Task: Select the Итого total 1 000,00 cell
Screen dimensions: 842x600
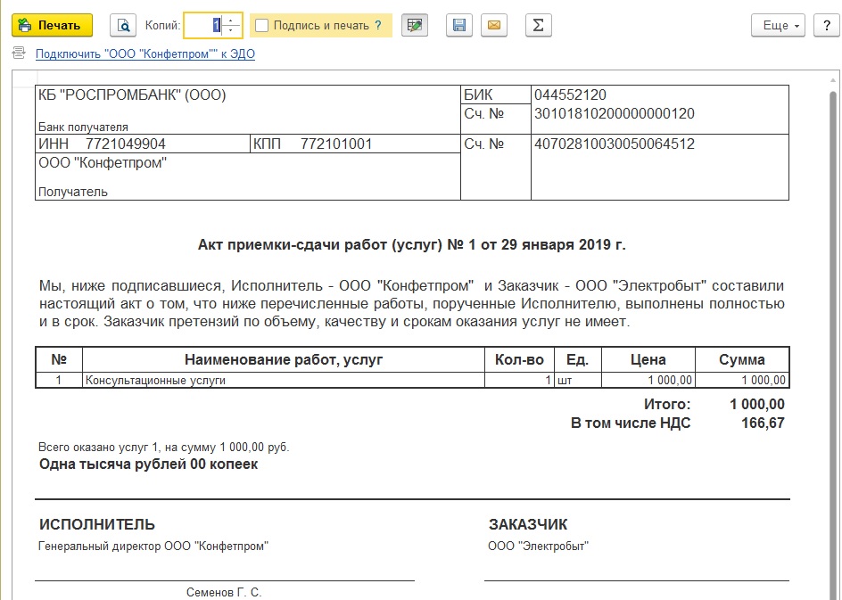Action: pyautogui.click(x=757, y=404)
